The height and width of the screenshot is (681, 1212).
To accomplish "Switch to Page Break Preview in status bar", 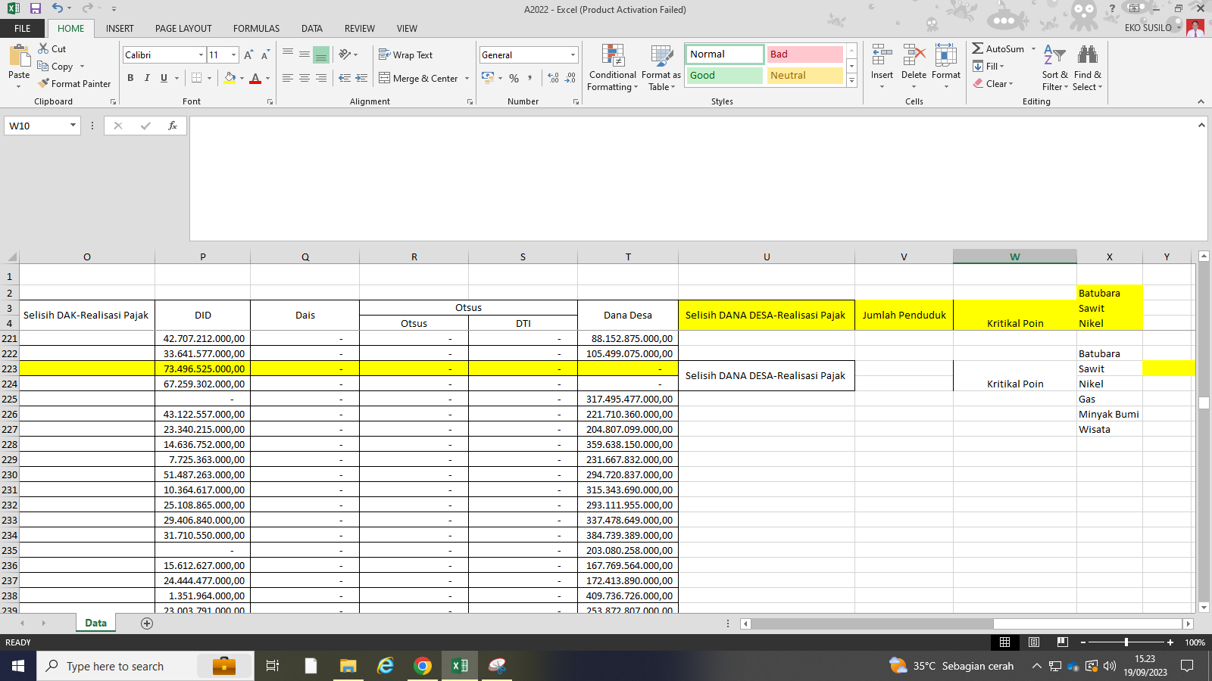I will (1063, 642).
